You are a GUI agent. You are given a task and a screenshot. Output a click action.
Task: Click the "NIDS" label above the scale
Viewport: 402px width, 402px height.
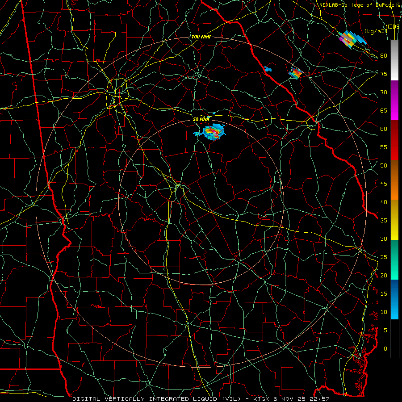click(x=392, y=27)
